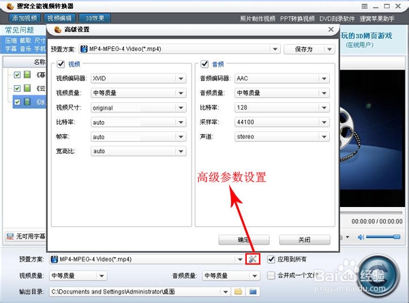
Task: Open 照片制作视频 link
Action: 258,19
